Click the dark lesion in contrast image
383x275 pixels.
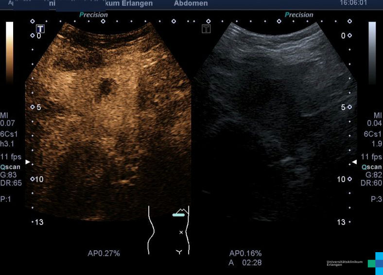[105, 87]
